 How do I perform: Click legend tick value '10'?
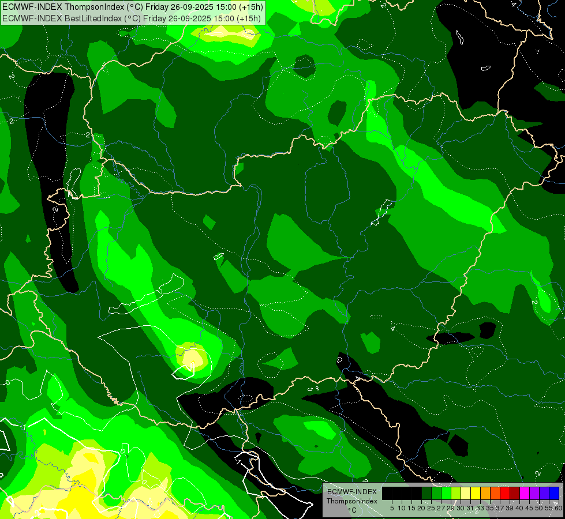(x=402, y=508)
